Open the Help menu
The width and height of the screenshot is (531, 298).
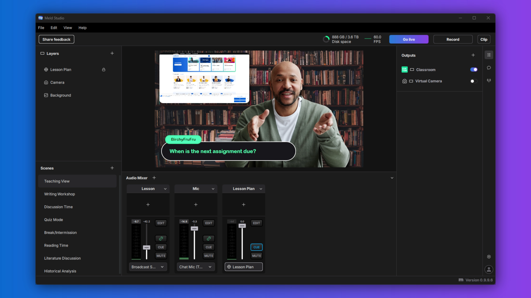[x=82, y=28]
